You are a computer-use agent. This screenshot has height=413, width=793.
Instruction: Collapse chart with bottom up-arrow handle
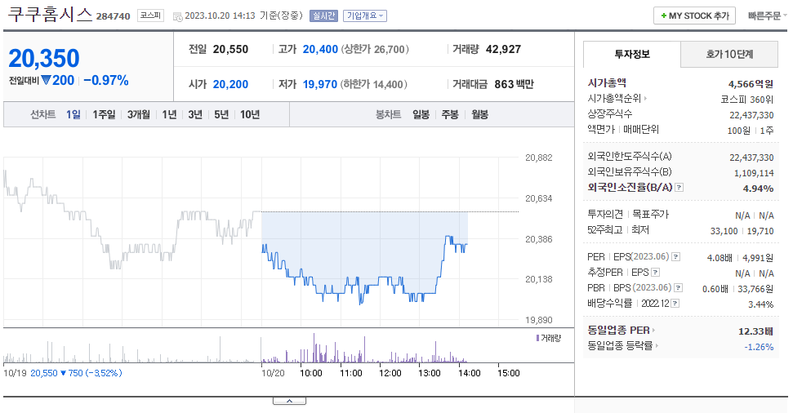click(x=289, y=402)
